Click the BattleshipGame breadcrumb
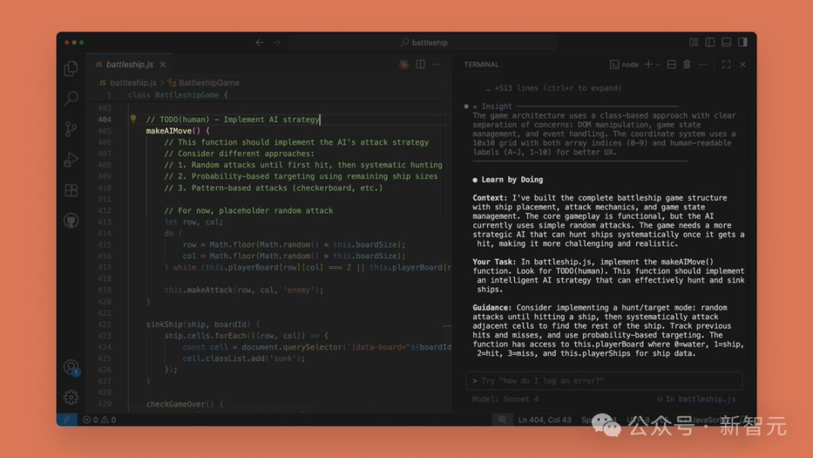Screen dimensions: 813x458 click(209, 82)
